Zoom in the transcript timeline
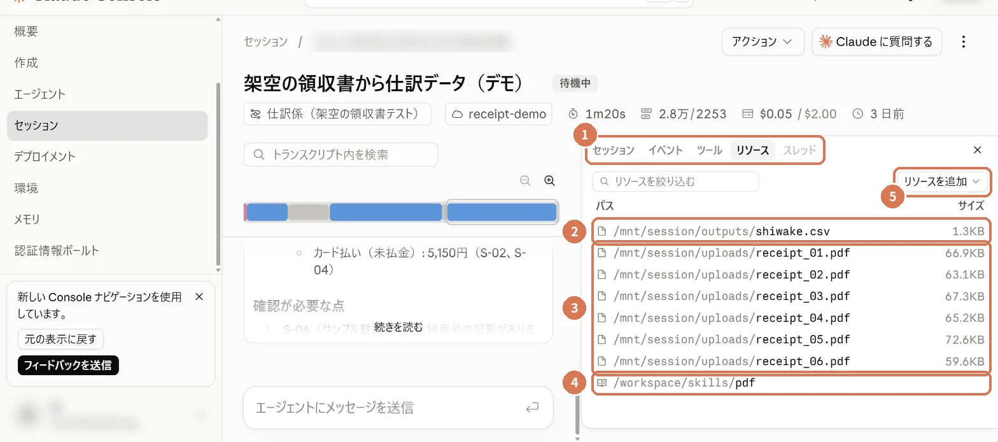 (550, 181)
